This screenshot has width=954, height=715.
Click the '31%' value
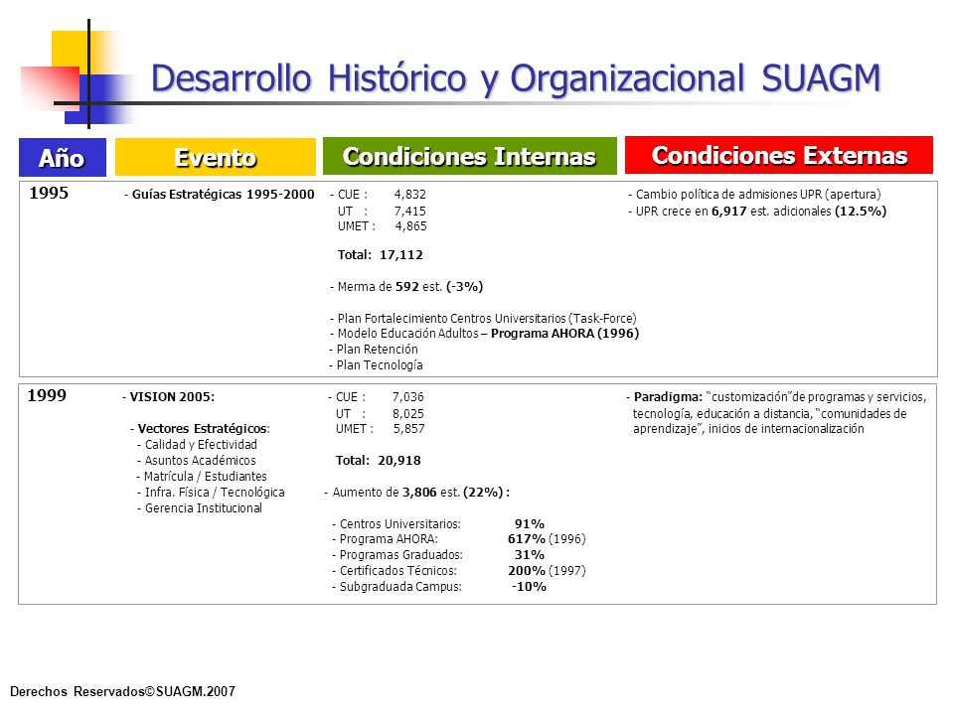[530, 554]
